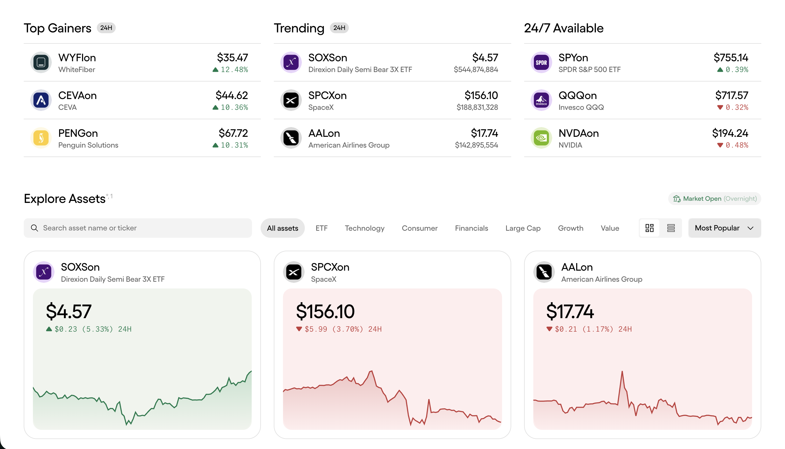Click CEVAon 10.36% gain value
The width and height of the screenshot is (785, 449).
tap(230, 107)
